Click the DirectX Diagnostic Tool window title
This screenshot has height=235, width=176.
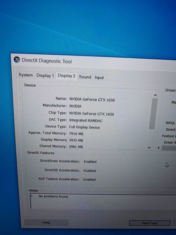[x=47, y=61]
